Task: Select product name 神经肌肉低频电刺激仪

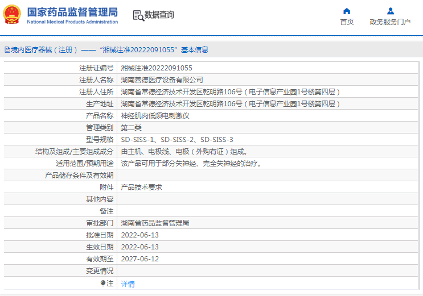Action: pos(155,116)
